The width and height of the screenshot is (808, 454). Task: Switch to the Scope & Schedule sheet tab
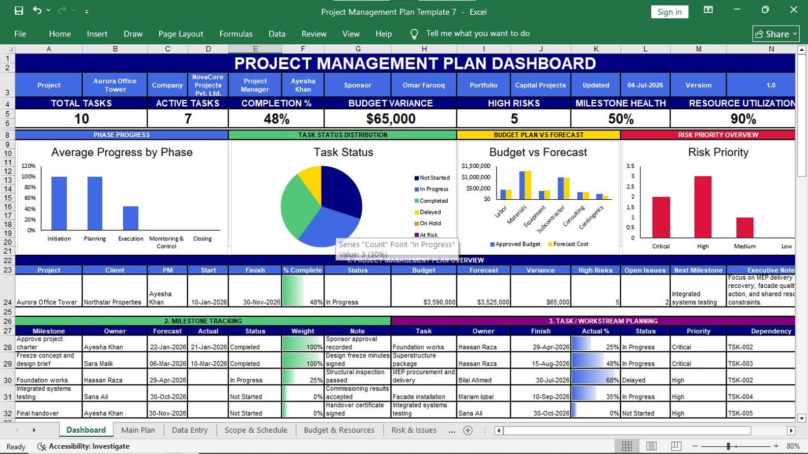click(x=256, y=430)
